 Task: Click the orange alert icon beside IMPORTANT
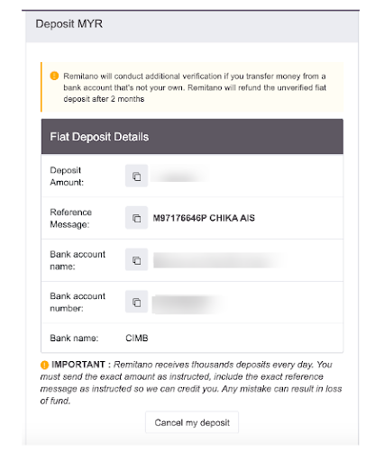click(44, 365)
